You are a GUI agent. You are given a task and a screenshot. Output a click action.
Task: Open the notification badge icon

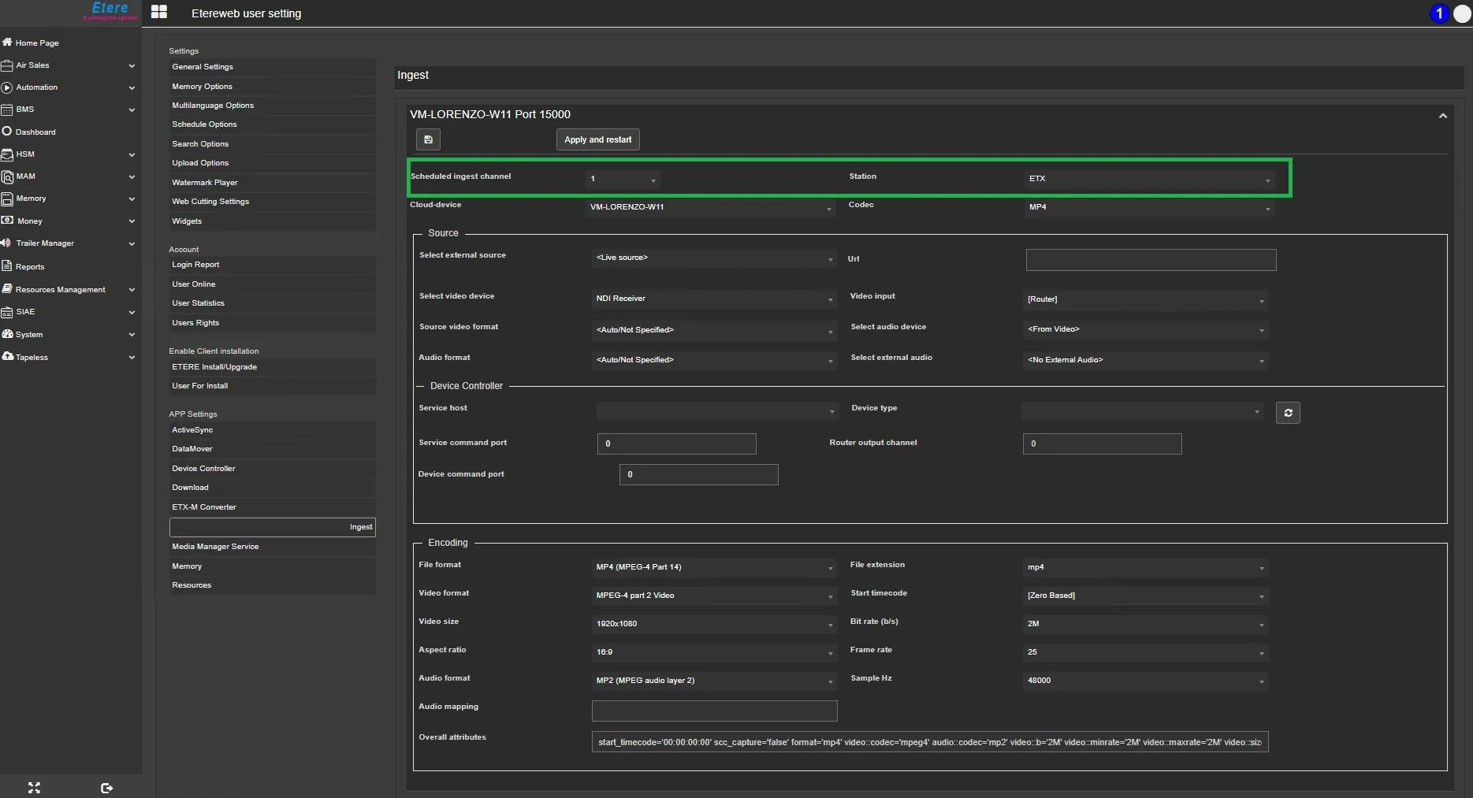(x=1439, y=13)
